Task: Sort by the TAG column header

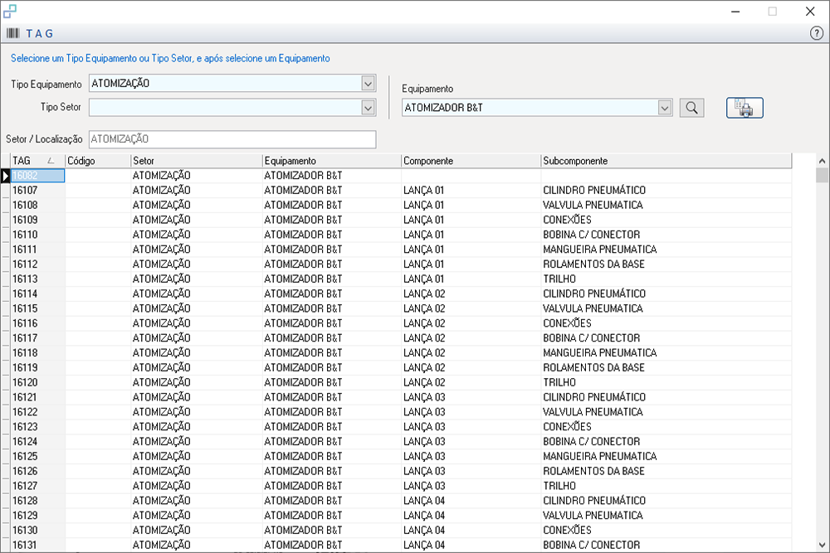Action: pyautogui.click(x=37, y=161)
